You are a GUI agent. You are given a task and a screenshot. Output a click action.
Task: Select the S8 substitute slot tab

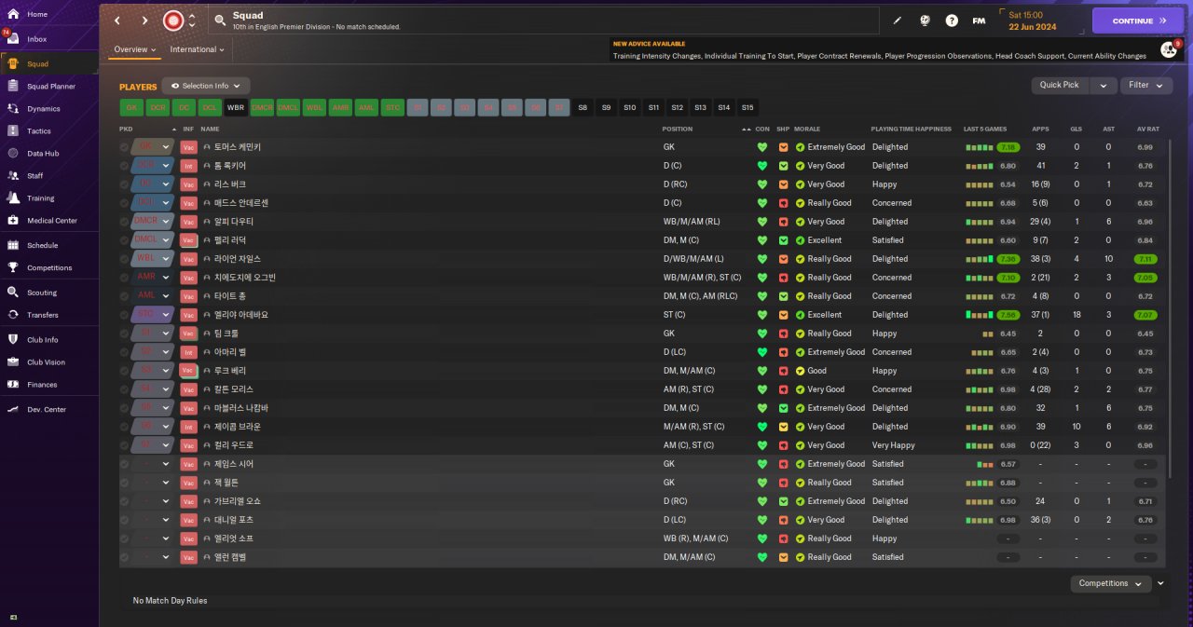[583, 107]
